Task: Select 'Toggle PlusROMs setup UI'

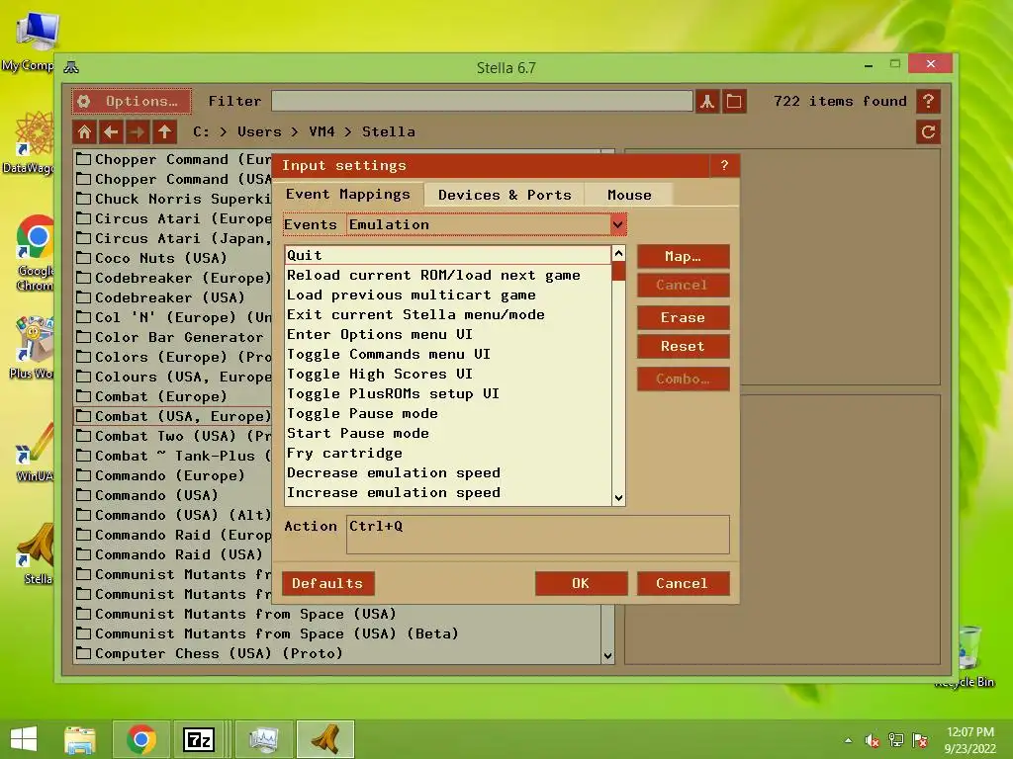Action: point(448,393)
